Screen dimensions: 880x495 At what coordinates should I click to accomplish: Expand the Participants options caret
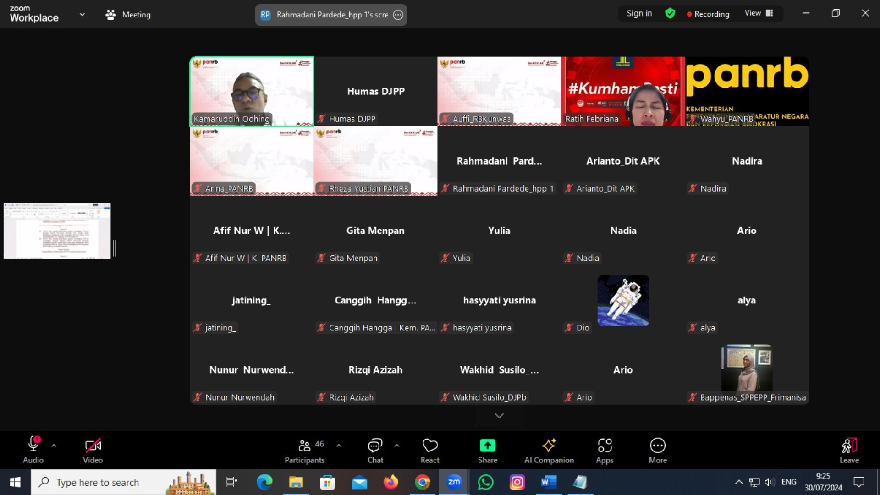[339, 445]
